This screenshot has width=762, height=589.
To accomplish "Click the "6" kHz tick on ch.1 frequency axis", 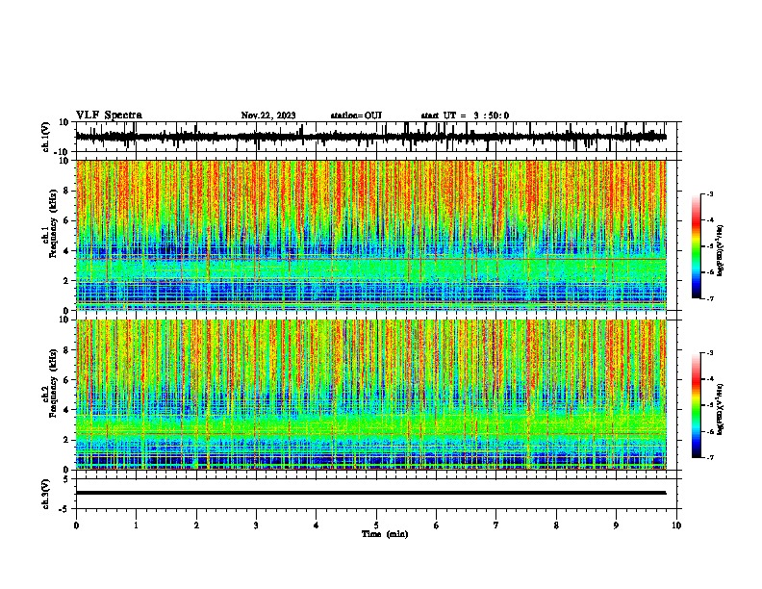I will [66, 220].
